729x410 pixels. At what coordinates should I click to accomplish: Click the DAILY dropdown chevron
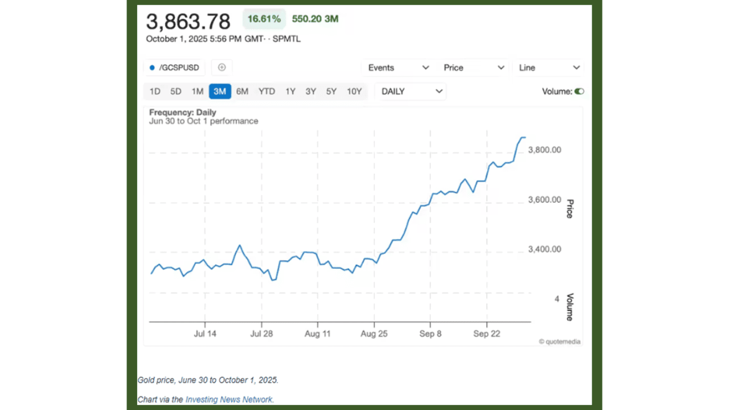pyautogui.click(x=439, y=91)
